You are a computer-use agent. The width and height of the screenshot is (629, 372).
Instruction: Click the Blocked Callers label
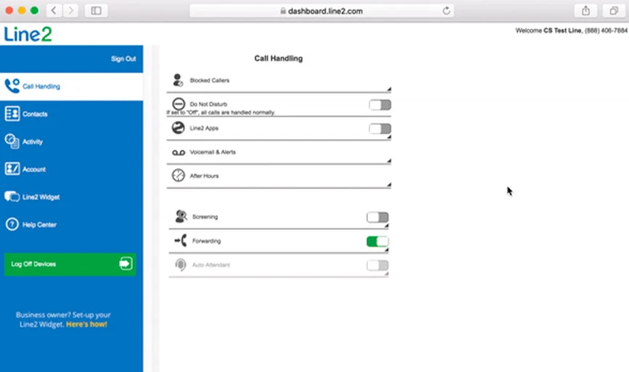pyautogui.click(x=210, y=80)
